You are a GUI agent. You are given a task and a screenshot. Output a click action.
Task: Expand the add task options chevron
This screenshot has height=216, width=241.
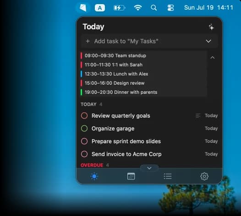point(208,41)
